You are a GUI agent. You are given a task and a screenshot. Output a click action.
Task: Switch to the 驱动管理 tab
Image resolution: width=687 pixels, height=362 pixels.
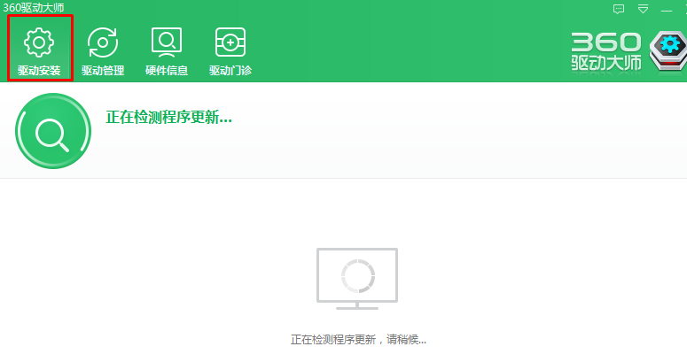click(103, 51)
